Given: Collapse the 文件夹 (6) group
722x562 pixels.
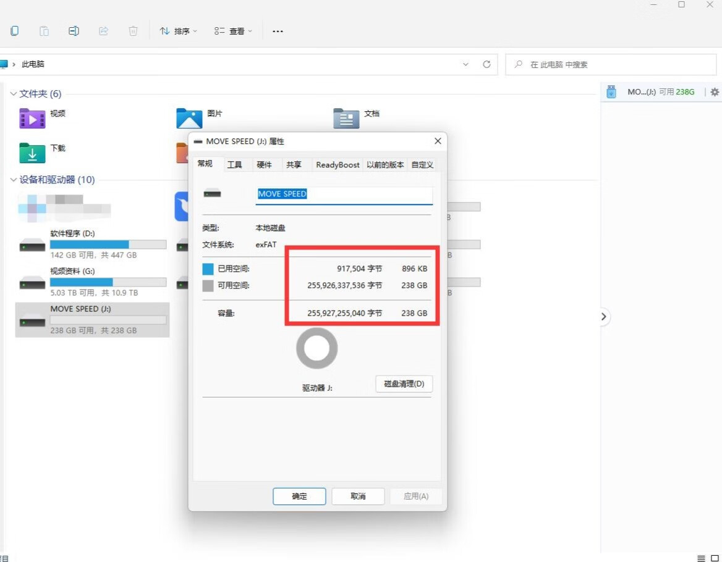Looking at the screenshot, I should (x=14, y=94).
